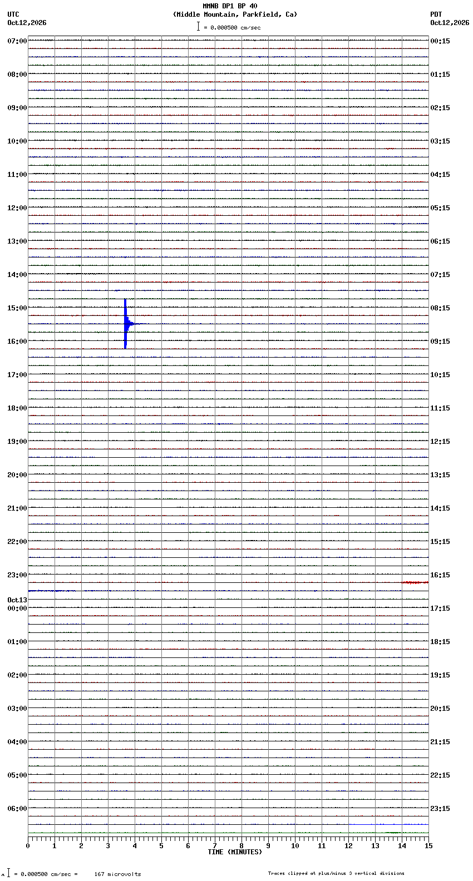Screen dimensions: 473x881
Task: Select the 22:00 UTC time label
Action: [17, 542]
